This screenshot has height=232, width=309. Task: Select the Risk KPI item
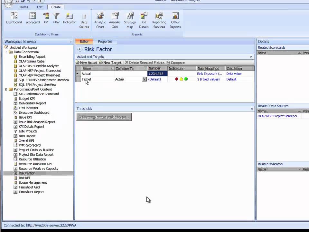24,178
